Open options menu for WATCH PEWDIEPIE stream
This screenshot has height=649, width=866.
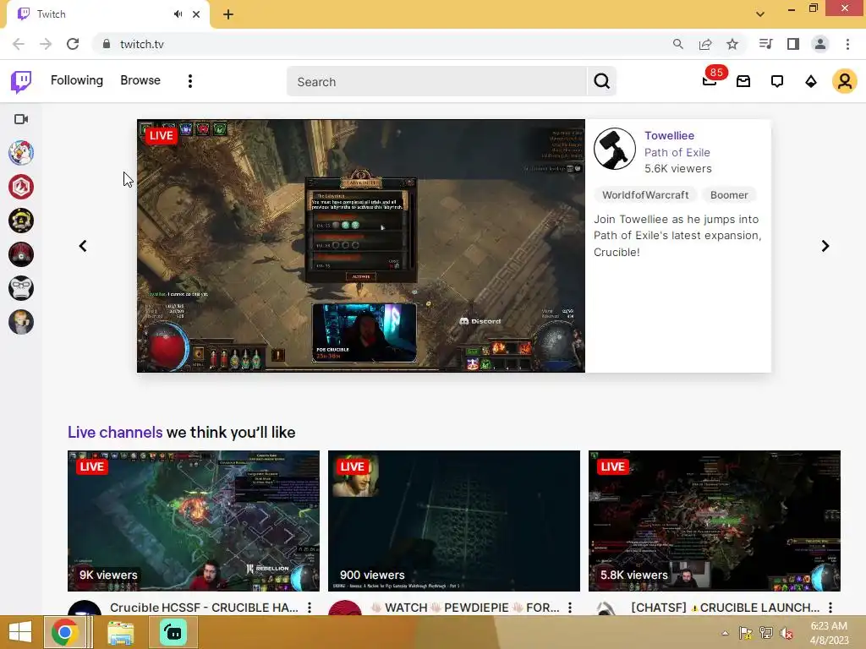570,608
